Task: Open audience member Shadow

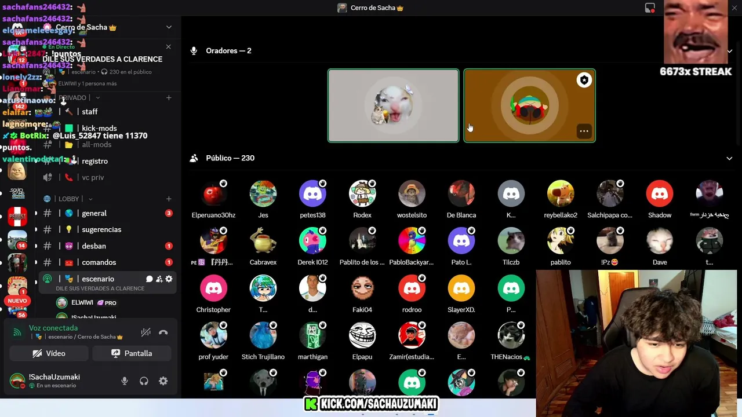Action: tap(660, 199)
